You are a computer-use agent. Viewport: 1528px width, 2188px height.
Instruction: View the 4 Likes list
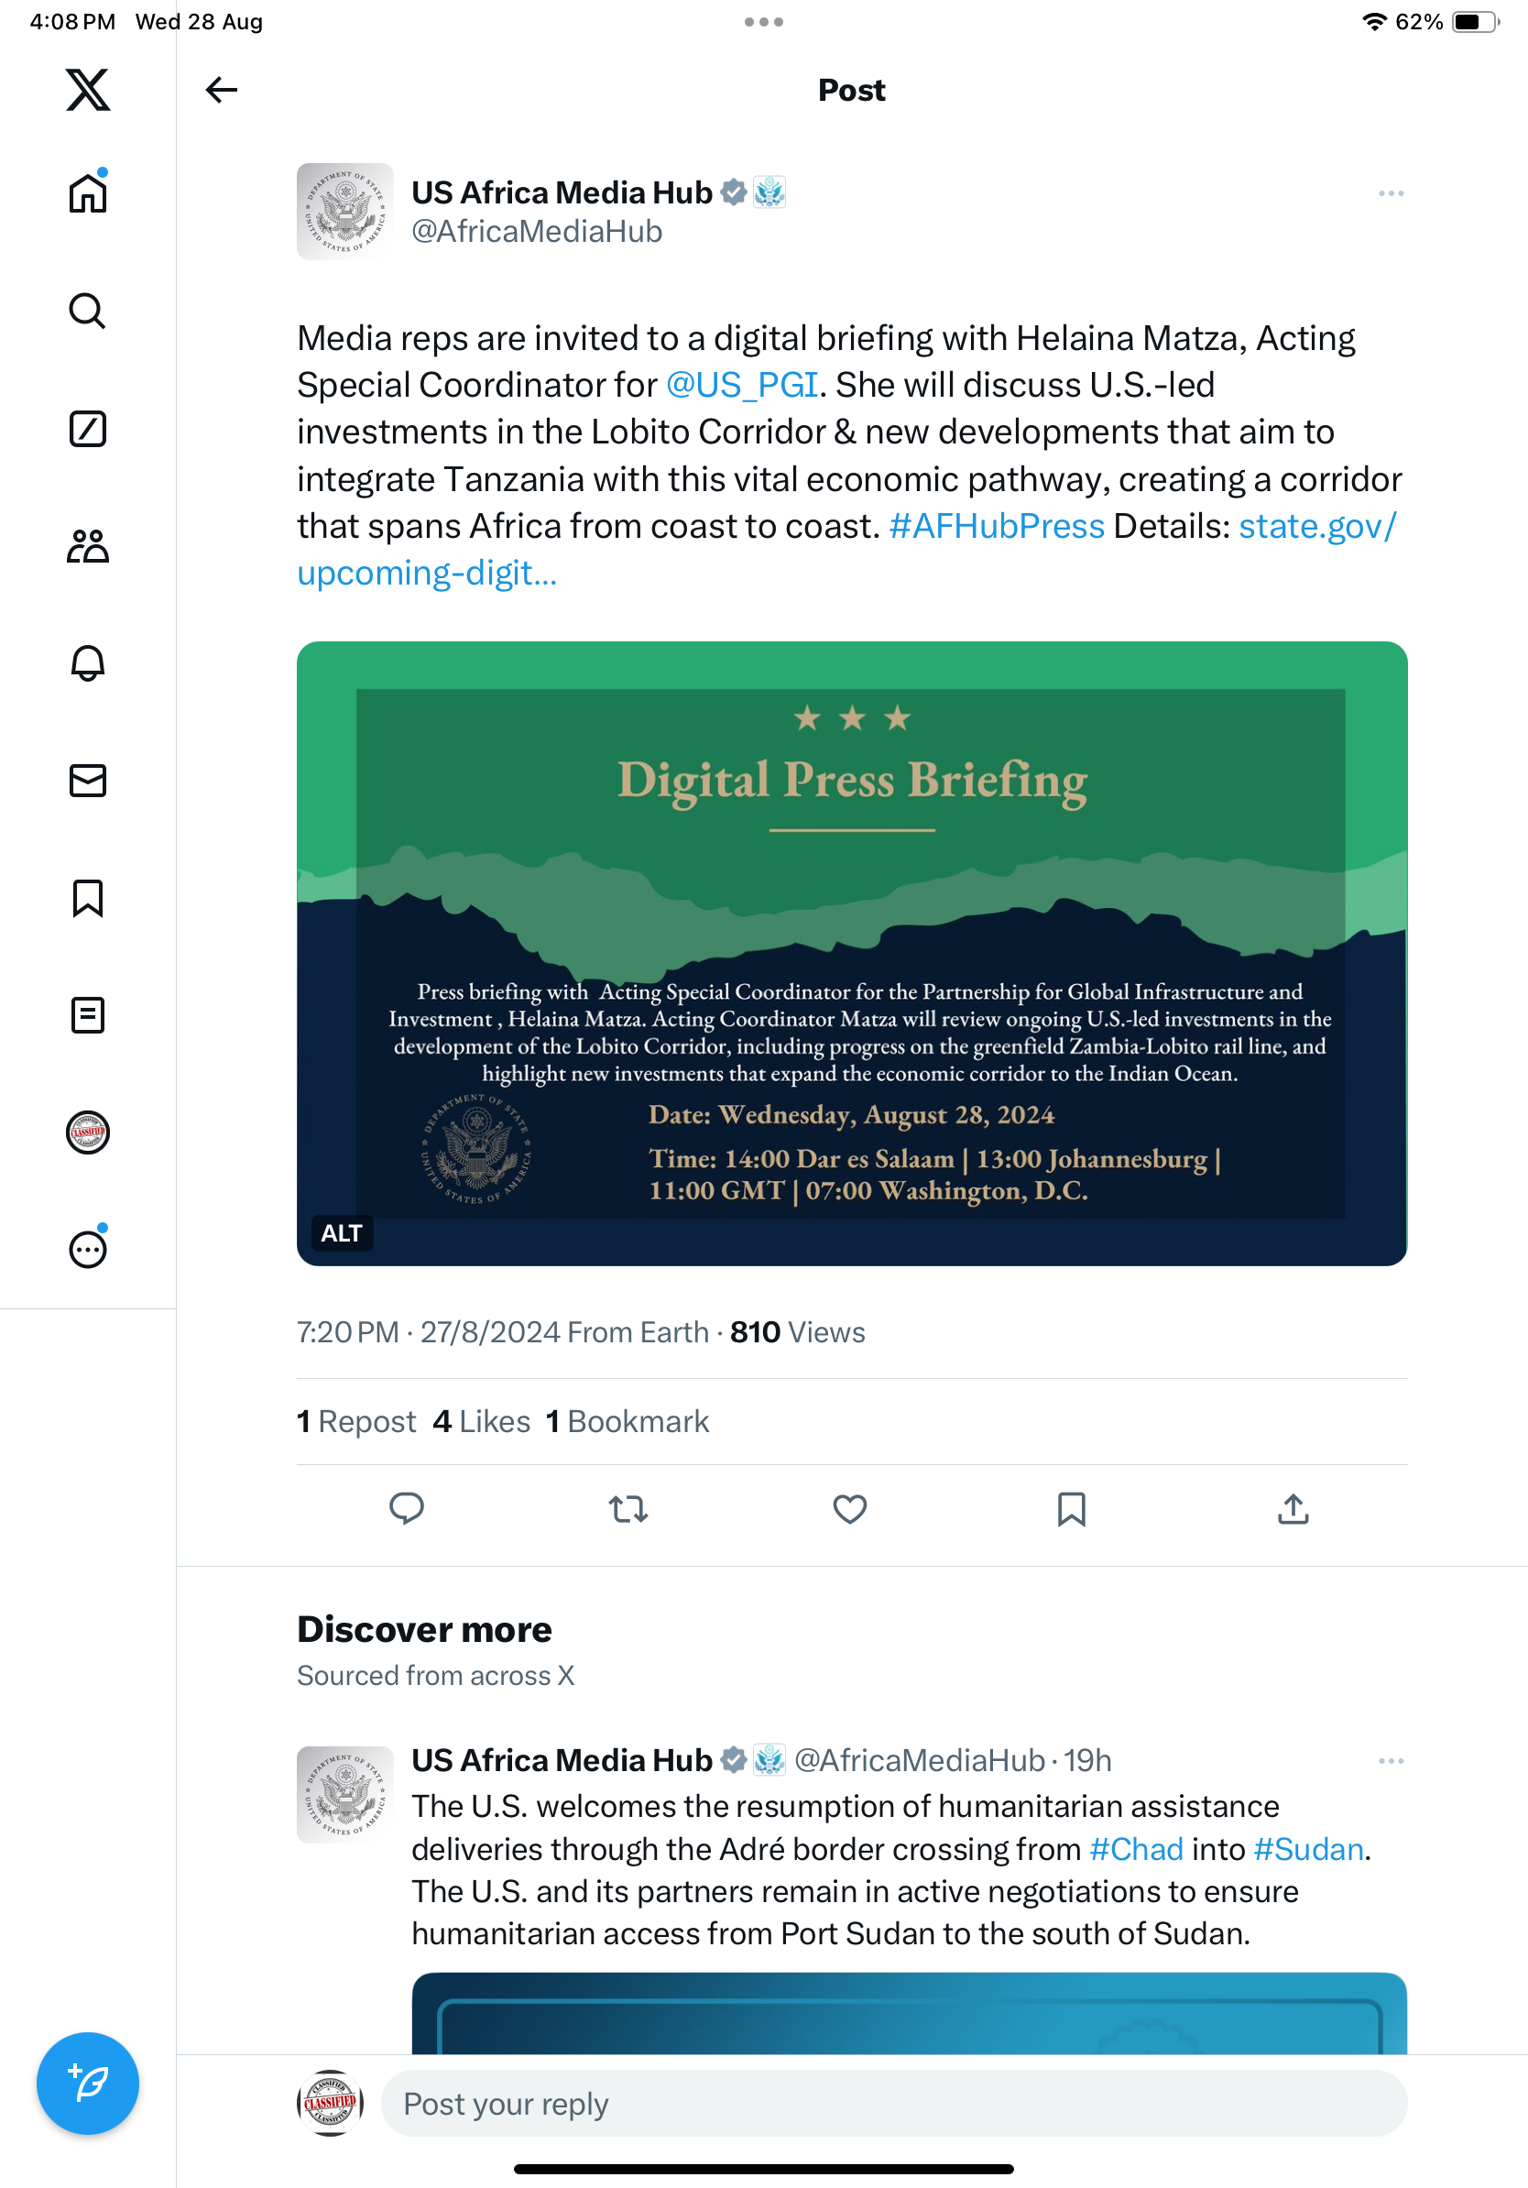coord(481,1421)
